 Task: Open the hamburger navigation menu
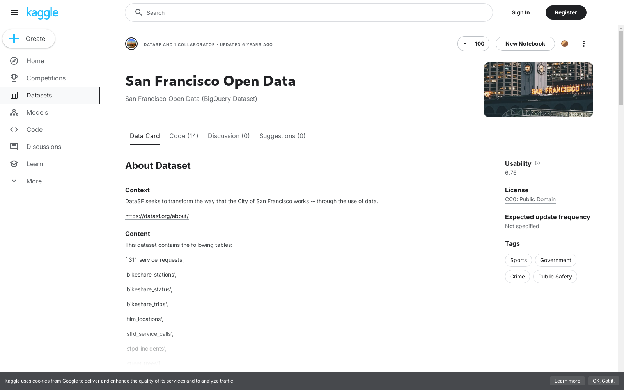pyautogui.click(x=14, y=12)
